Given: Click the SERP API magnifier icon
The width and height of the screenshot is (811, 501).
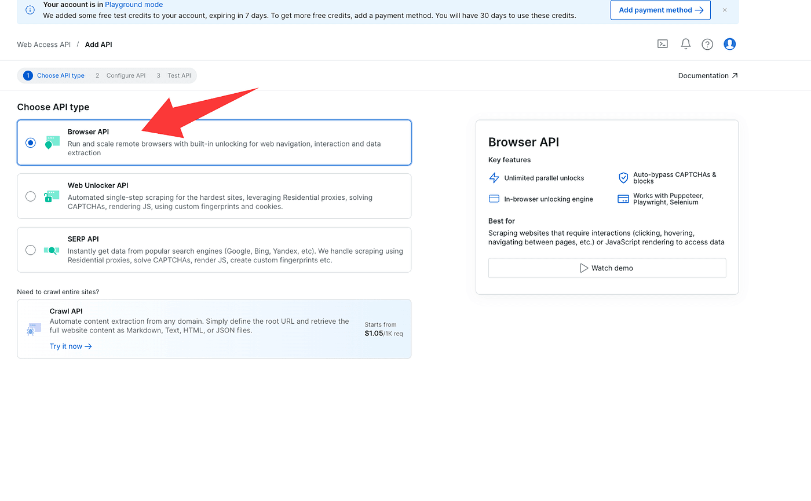Looking at the screenshot, I should point(52,250).
